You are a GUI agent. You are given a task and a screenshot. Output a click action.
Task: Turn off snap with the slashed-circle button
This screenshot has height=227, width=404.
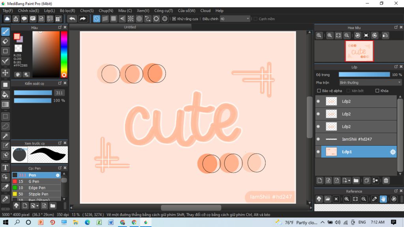point(97,19)
